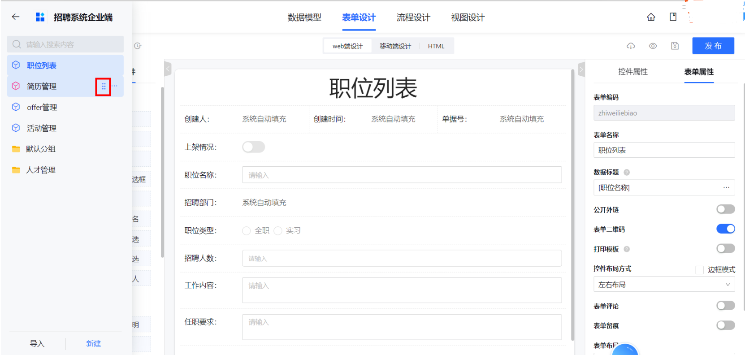745x355 pixels.
Task: Open the ellipsis in 数据标题 field
Action: [726, 187]
